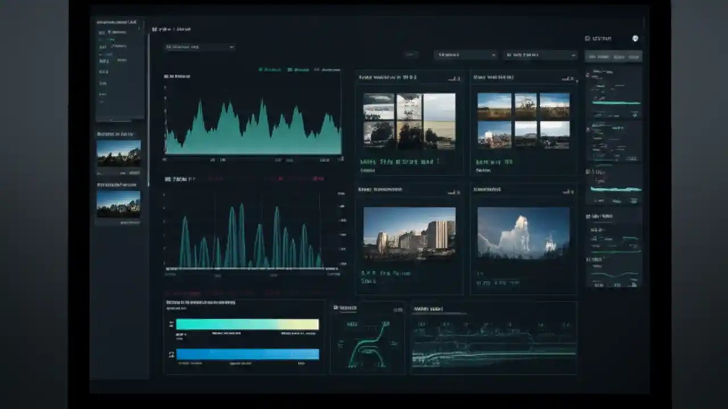
Task: Open the filter dropdown above the main chart
Action: click(199, 47)
